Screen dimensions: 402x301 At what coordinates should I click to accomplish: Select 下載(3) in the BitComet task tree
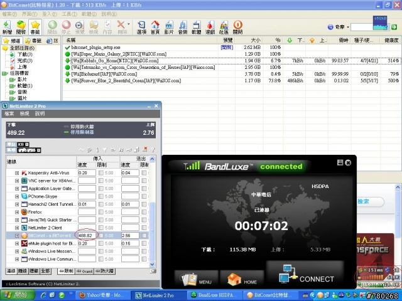click(25, 55)
